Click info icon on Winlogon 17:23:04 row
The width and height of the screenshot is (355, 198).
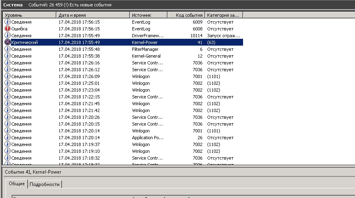tap(8, 90)
